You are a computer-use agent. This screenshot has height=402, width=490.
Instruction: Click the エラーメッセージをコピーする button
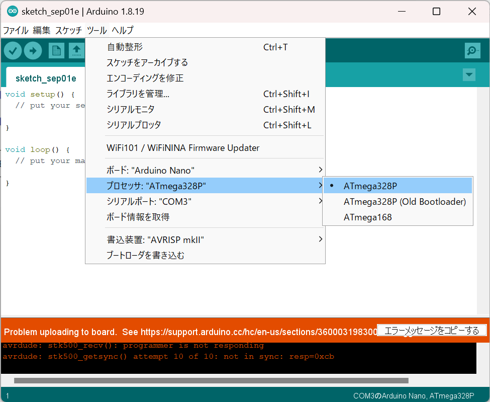(x=432, y=331)
